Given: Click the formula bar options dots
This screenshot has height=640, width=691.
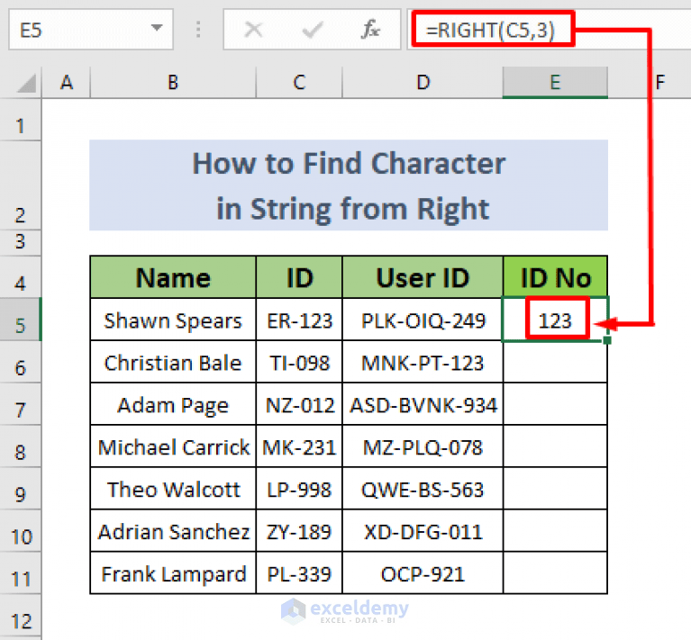Looking at the screenshot, I should pos(198,30).
